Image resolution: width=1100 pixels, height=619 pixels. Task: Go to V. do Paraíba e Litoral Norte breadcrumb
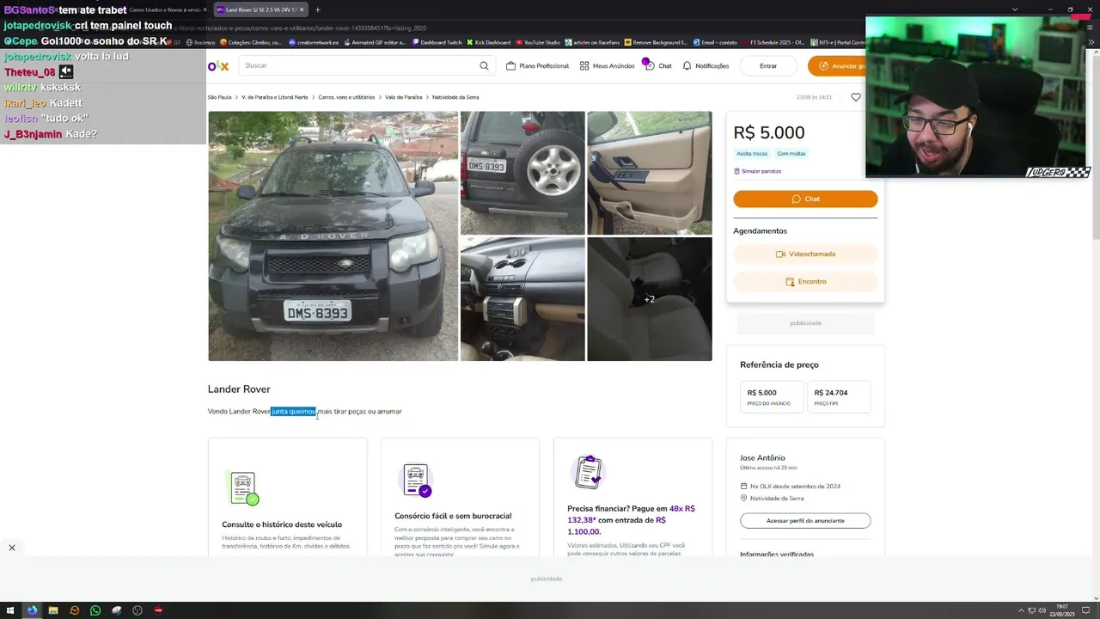point(274,97)
